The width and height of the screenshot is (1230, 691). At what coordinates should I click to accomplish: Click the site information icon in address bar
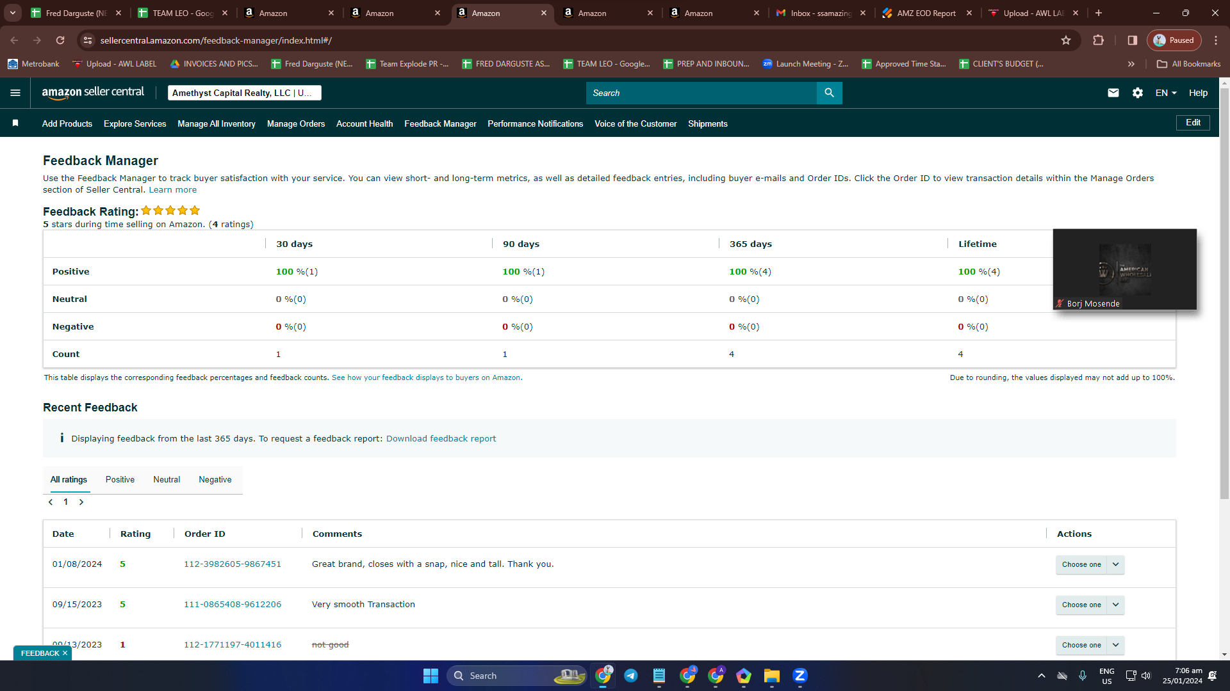point(88,40)
